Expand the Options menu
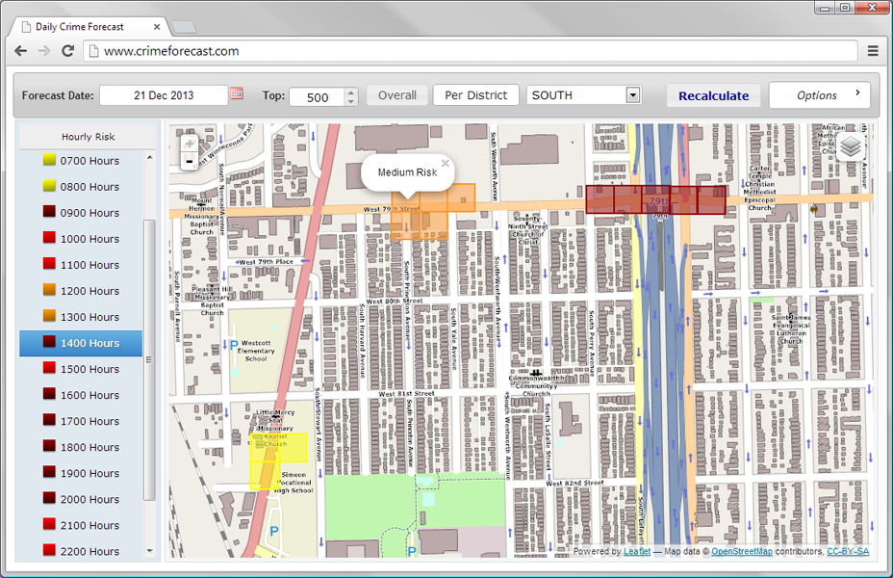Screen dimensions: 893x578 tap(819, 95)
